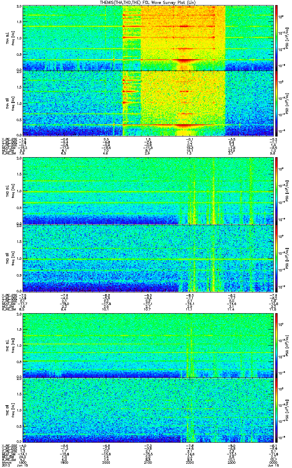The height and width of the screenshot is (468, 292).
Task: Click the "2013" year label
Action: [5, 466]
